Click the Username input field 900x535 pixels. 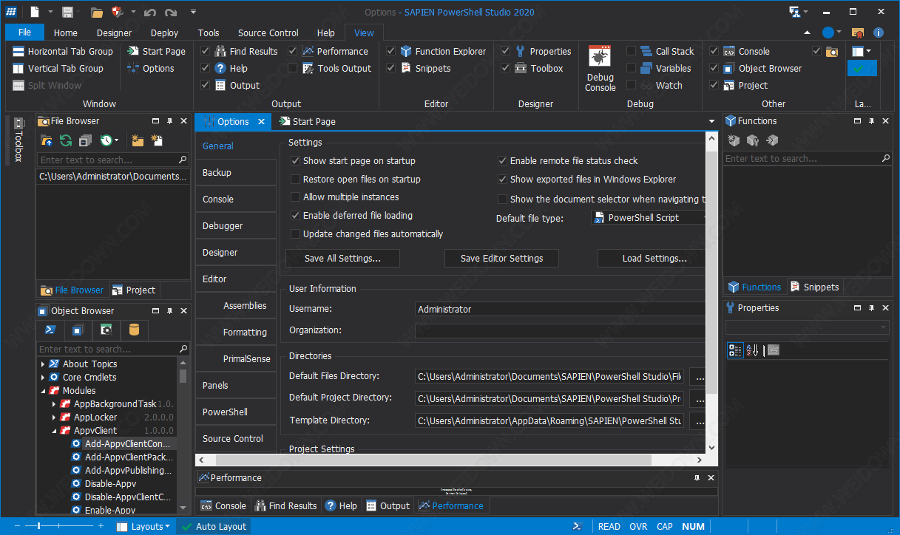point(560,309)
